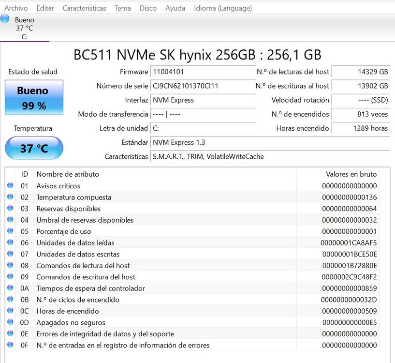Image resolution: width=395 pixels, height=363 pixels.
Task: Click status icon for 0C Horas de encendido
Action: click(10, 311)
